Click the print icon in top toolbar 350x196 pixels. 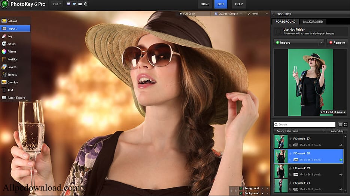[86, 4]
